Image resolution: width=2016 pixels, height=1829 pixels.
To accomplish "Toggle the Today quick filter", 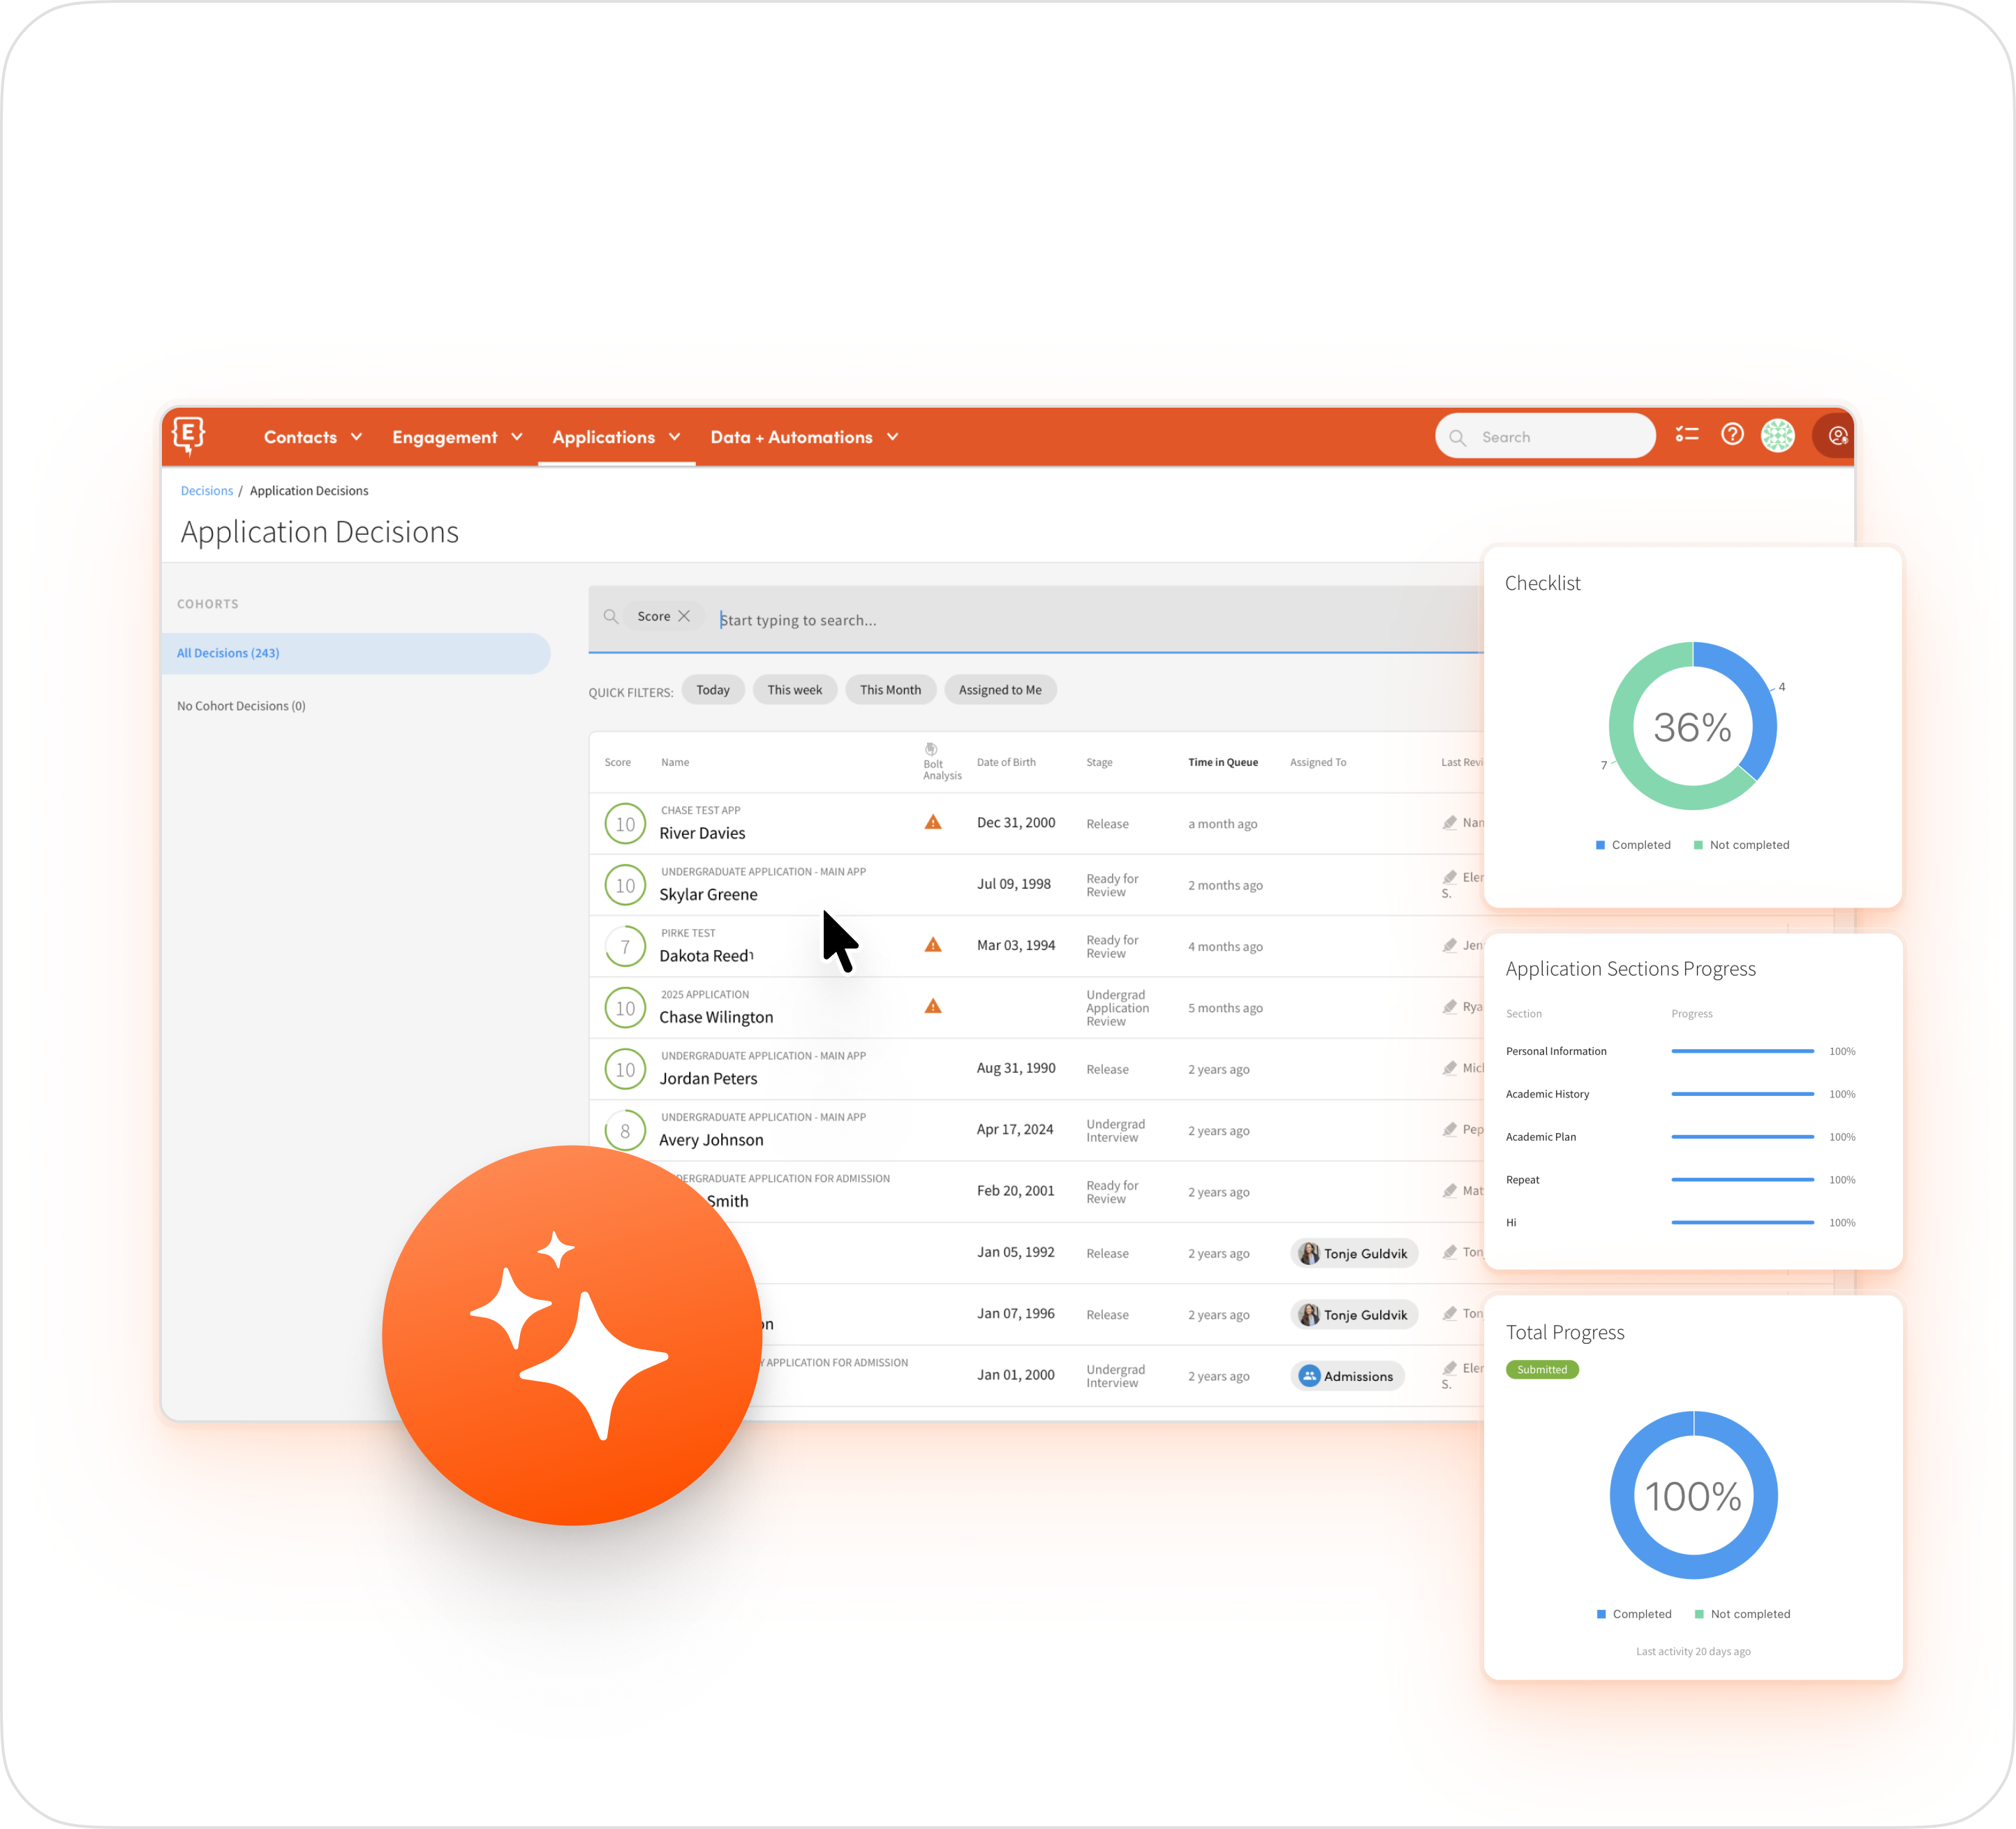I will 713,689.
